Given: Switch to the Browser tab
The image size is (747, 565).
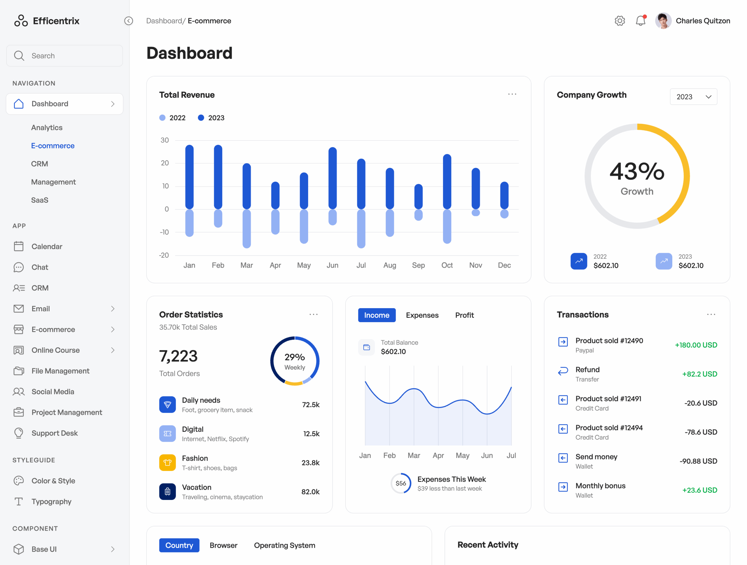Looking at the screenshot, I should tap(223, 545).
